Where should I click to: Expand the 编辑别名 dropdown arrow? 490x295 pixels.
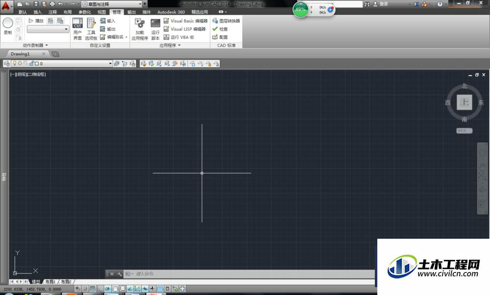[x=126, y=37]
